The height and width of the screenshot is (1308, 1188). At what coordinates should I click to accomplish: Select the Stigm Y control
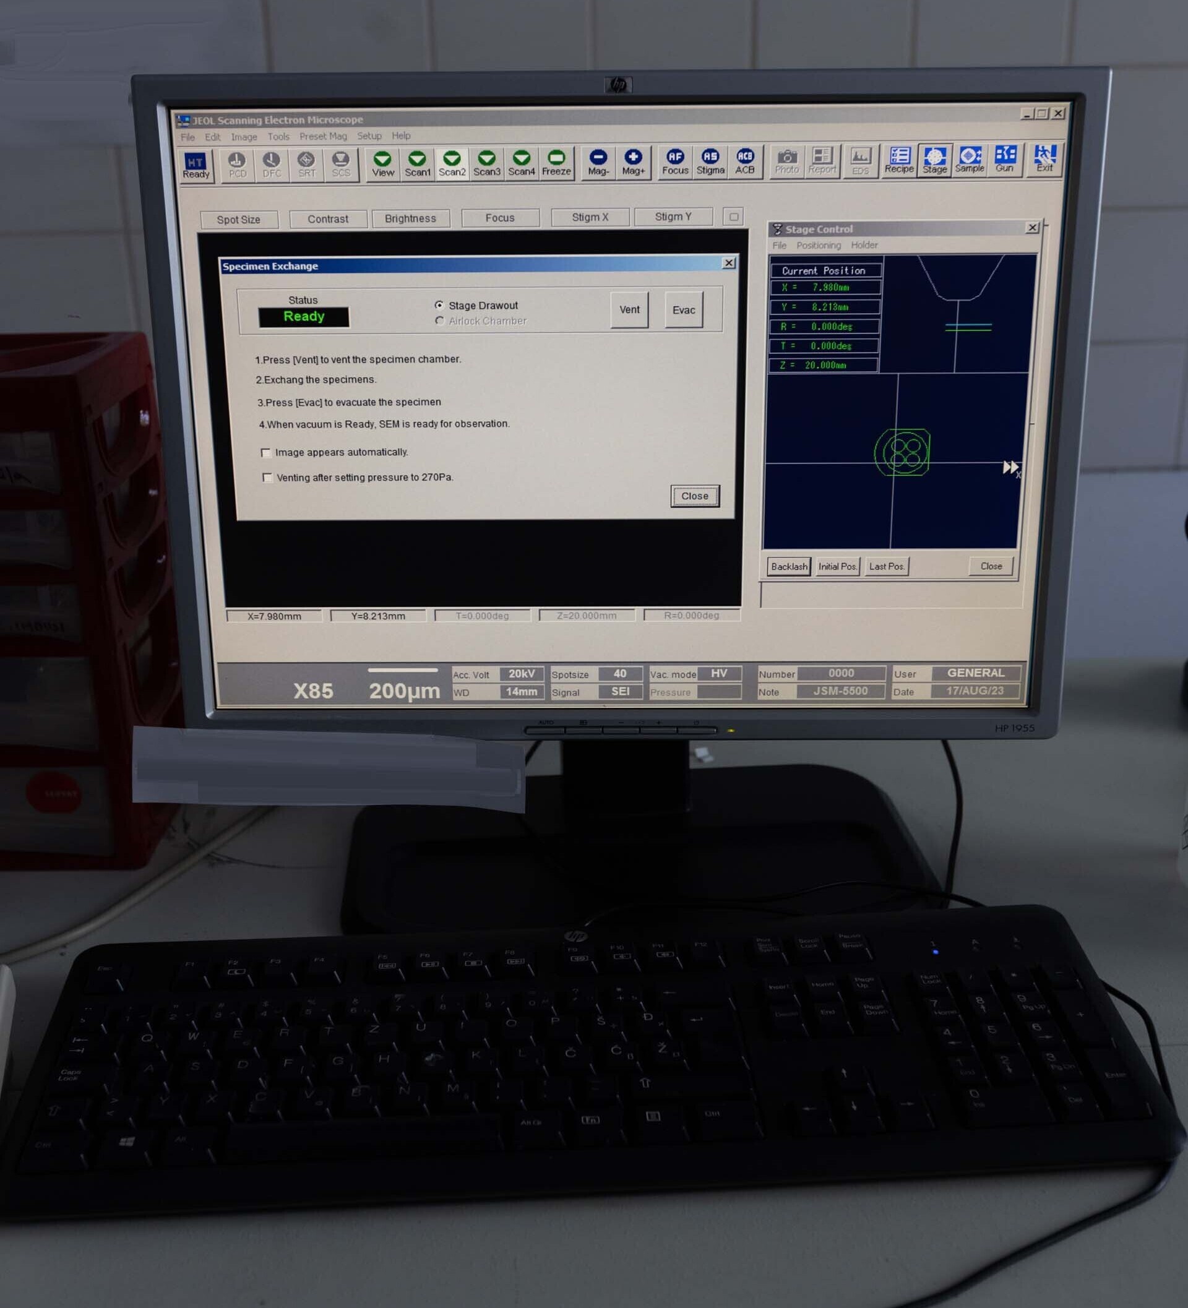pyautogui.click(x=673, y=216)
